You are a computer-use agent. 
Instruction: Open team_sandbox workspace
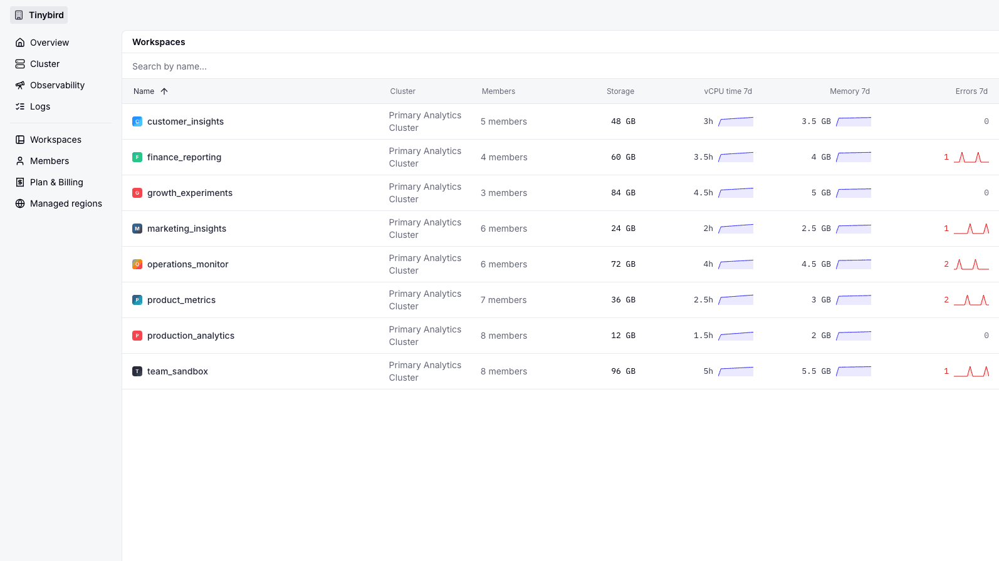pyautogui.click(x=177, y=371)
